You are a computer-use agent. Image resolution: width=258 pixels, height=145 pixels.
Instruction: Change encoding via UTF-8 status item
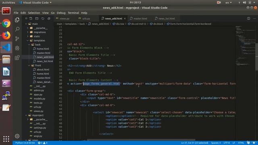(x=227, y=143)
